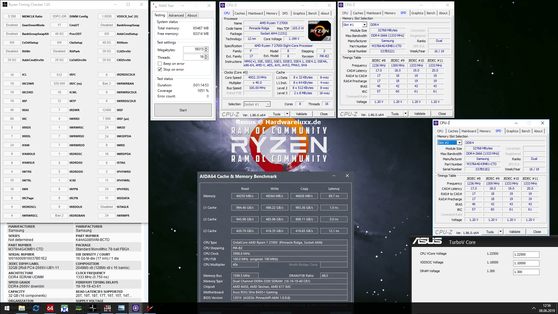Click CPU VCore Voltage input in TurboV Core

[526, 254]
